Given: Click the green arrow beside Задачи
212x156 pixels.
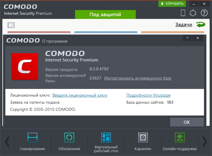Looking at the screenshot, I should [201, 25].
